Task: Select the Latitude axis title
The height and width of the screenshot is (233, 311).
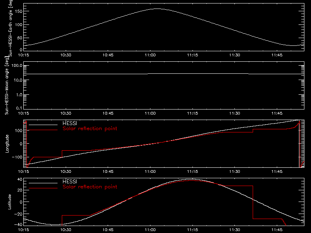Action: (x=9, y=202)
